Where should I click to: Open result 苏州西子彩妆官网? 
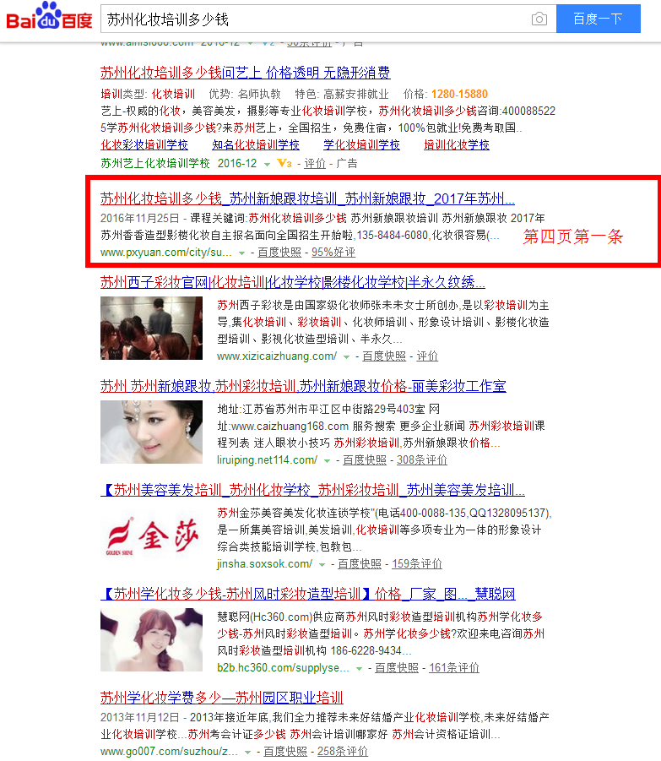click(292, 282)
